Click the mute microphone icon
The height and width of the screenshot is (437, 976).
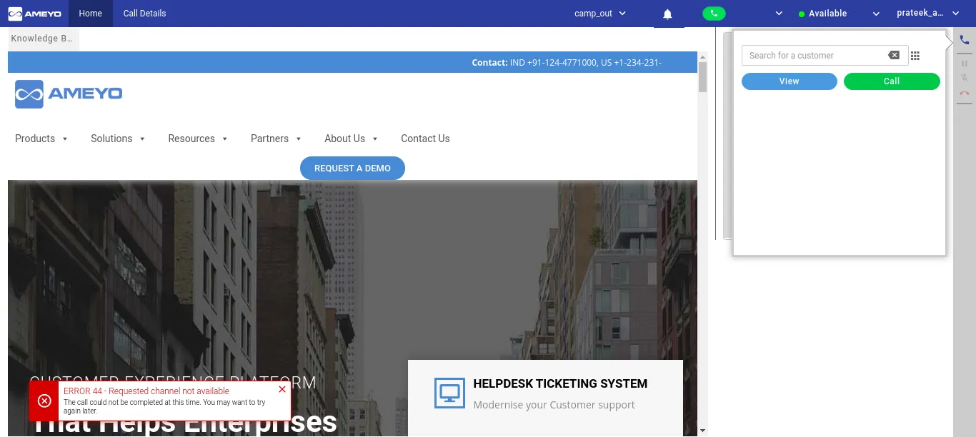pos(965,78)
